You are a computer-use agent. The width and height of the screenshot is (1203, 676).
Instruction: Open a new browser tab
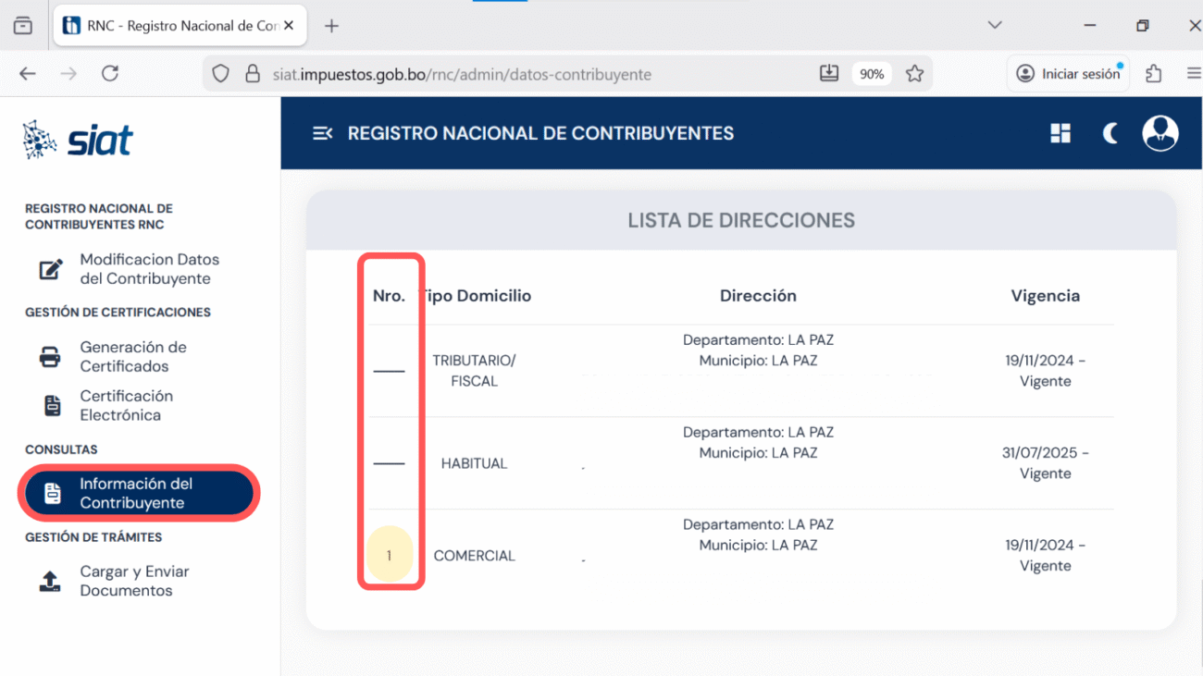[331, 26]
